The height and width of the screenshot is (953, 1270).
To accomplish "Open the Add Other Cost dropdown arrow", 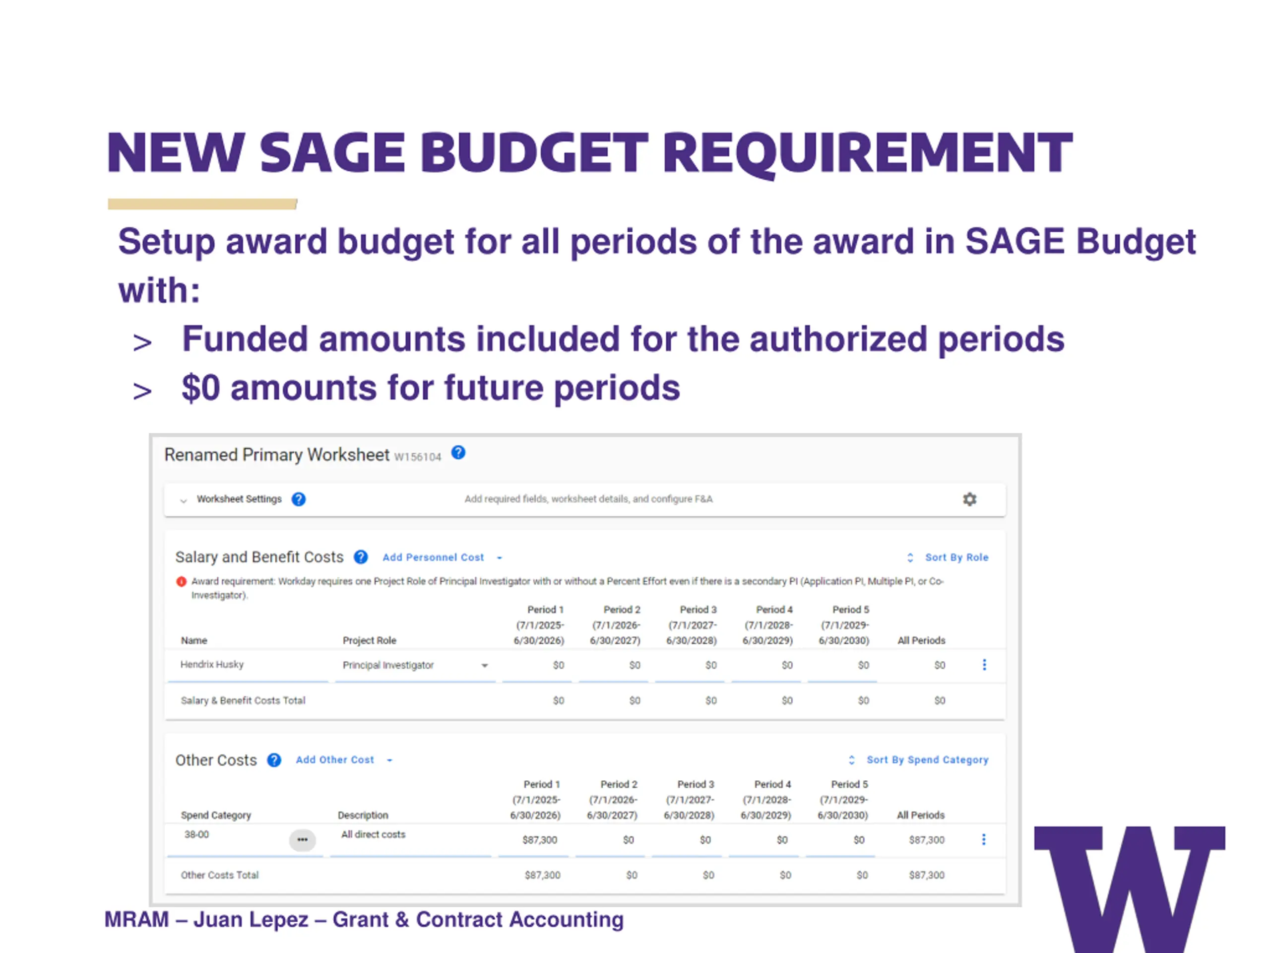I will point(389,760).
